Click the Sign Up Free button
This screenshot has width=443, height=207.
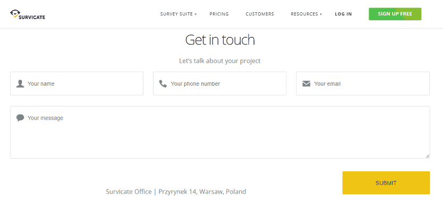pos(395,14)
